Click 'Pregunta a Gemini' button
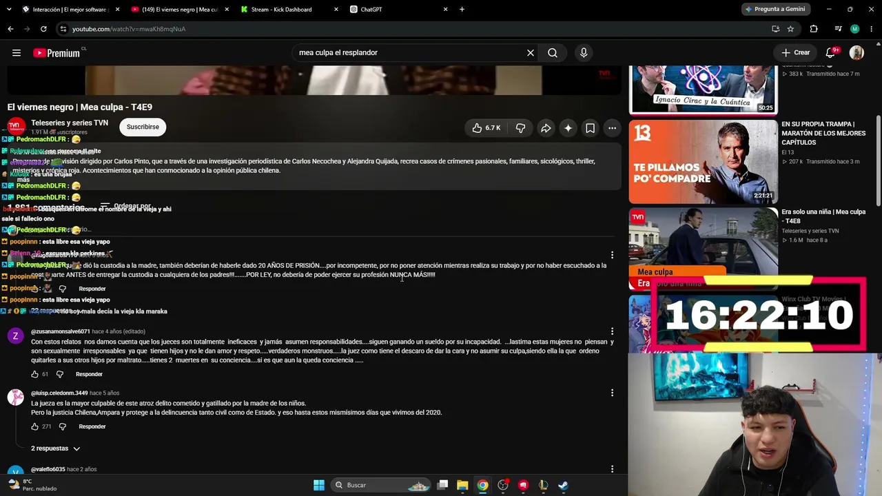 [x=775, y=10]
